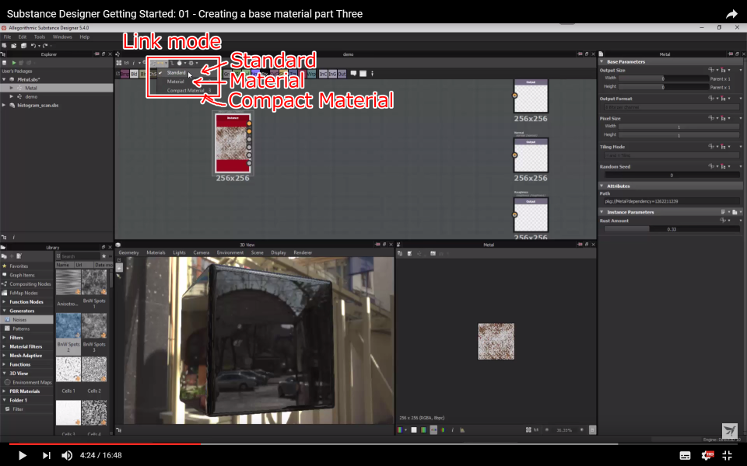Open the Lights menu in 3D View

coord(179,252)
